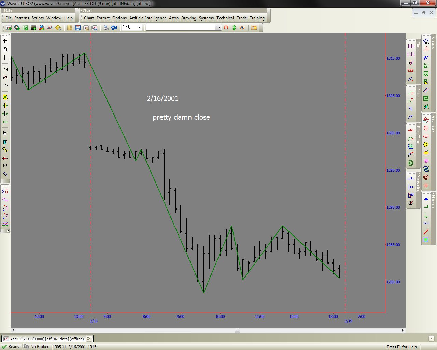Toggle the eye visibility icon in toolbar

242,28
